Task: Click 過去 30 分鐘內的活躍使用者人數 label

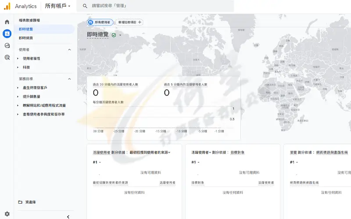Action: (x=115, y=85)
